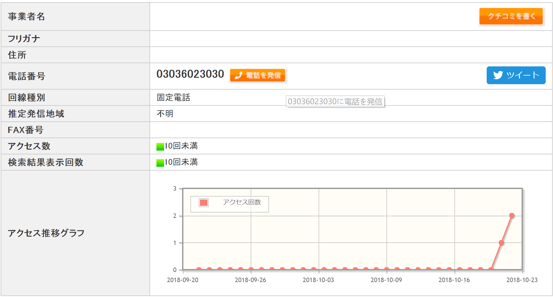Image resolution: width=553 pixels, height=297 pixels.
Task: Select the 不明 value
Action: click(x=165, y=114)
